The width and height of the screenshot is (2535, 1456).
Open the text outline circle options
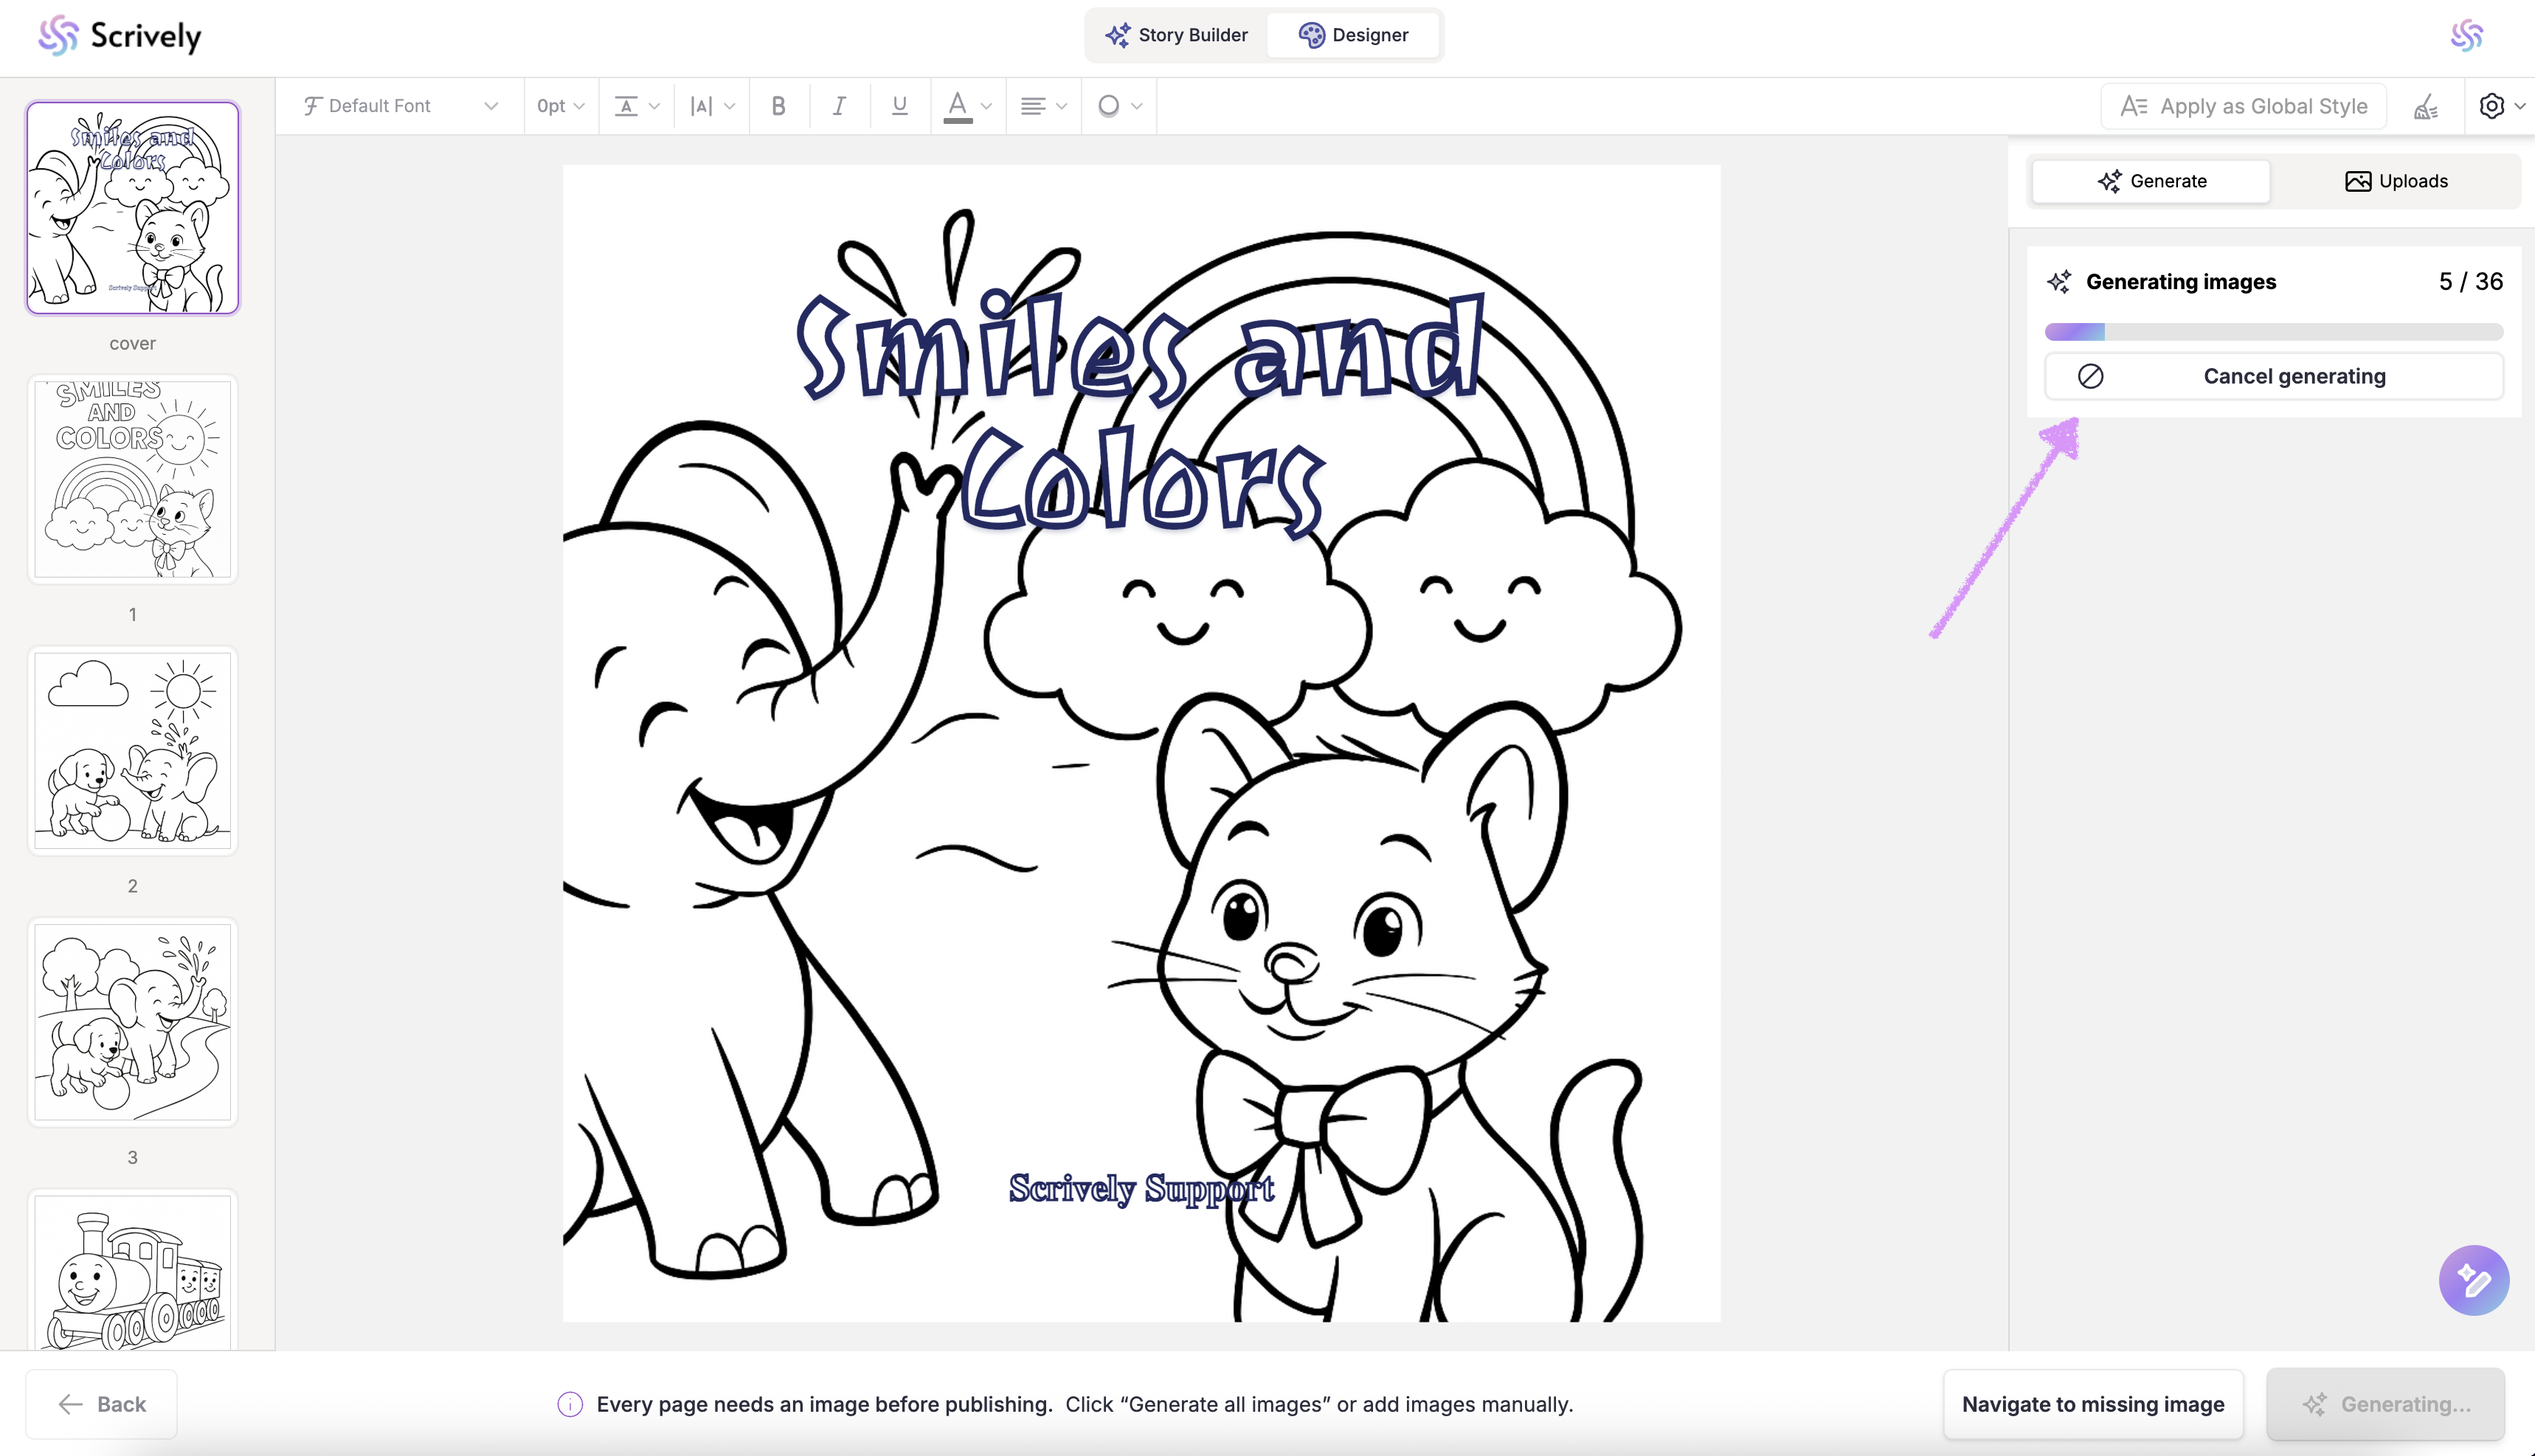tap(1118, 106)
